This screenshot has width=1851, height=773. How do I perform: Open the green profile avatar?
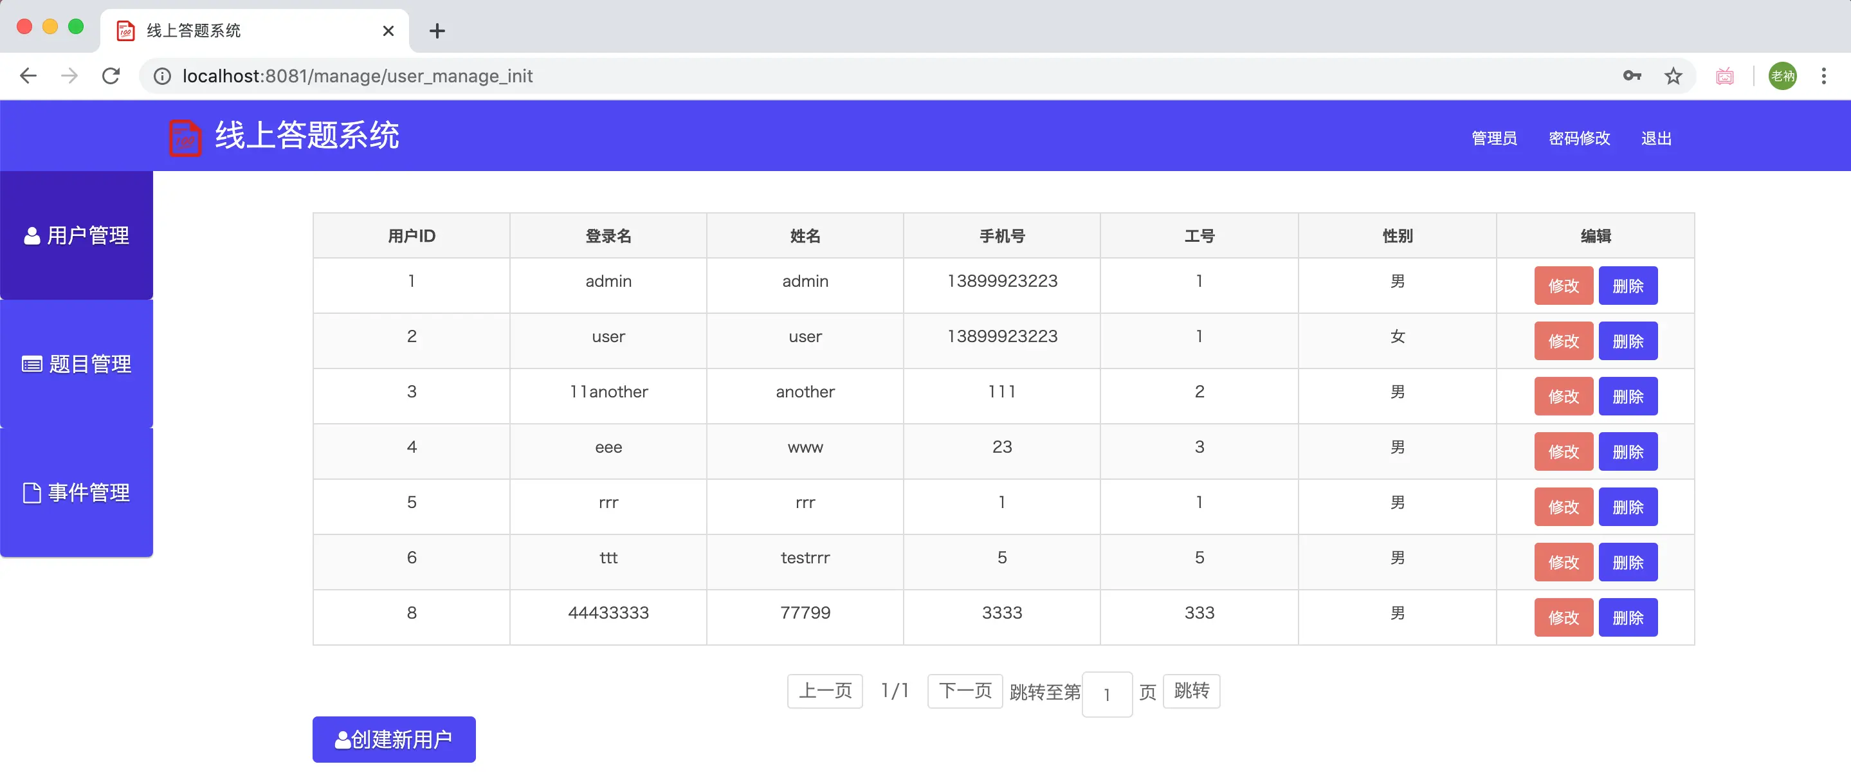tap(1782, 75)
